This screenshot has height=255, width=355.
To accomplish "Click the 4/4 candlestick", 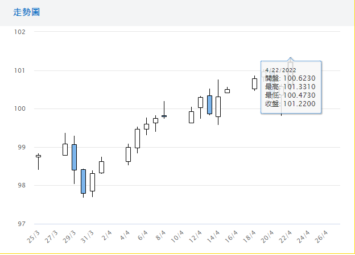I will tap(128, 154).
